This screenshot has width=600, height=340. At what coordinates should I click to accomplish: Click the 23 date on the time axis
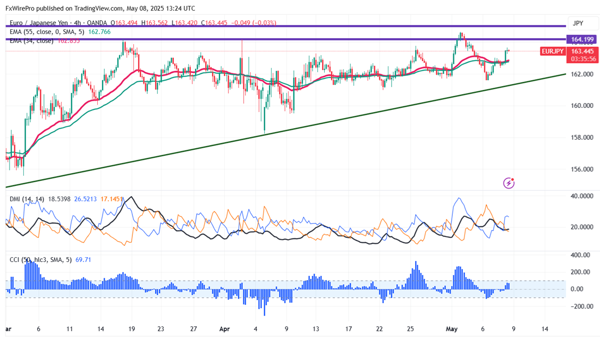[160, 329]
